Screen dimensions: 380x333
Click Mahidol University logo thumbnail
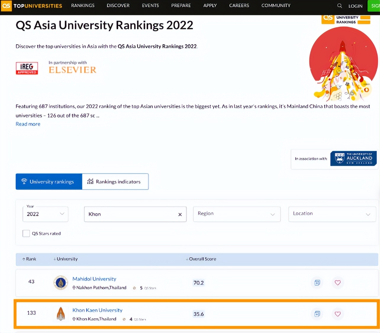pyautogui.click(x=61, y=283)
